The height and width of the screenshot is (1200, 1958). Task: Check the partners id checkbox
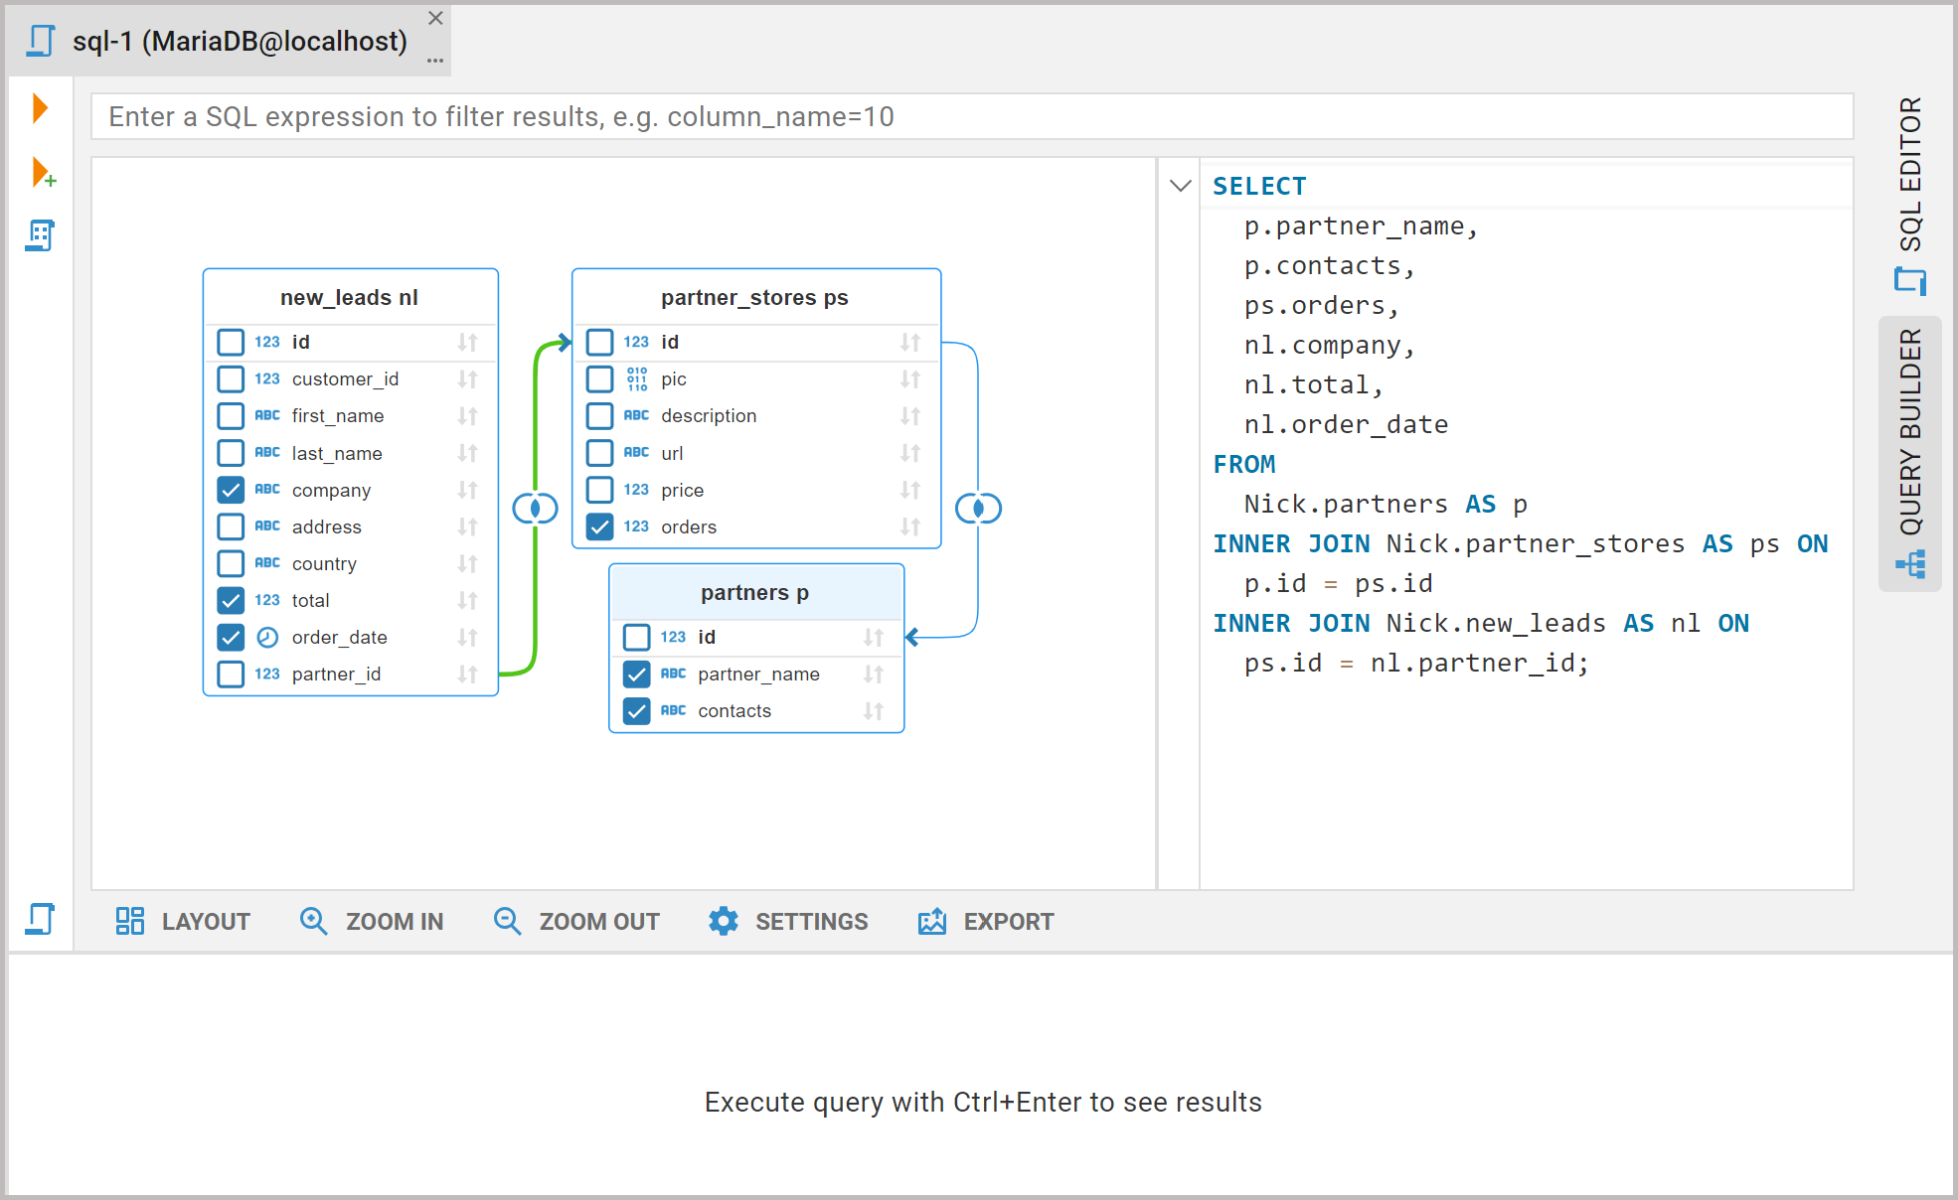click(636, 638)
